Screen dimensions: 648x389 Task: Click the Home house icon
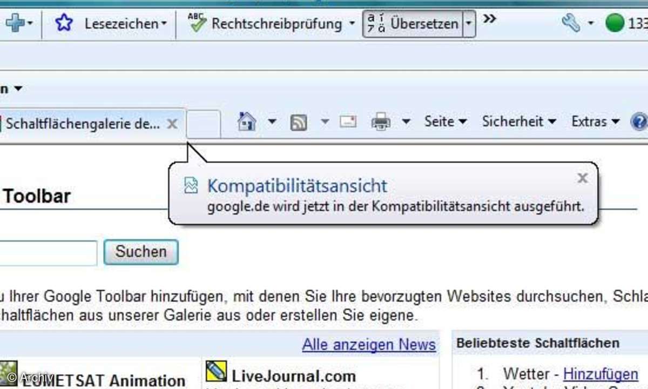(247, 122)
